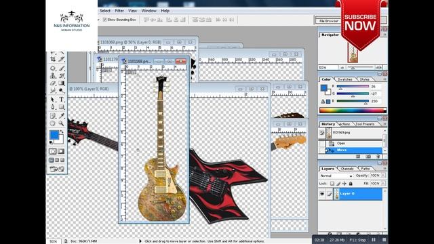434x244 pixels.
Task: Open the Select menu
Action: point(105,11)
